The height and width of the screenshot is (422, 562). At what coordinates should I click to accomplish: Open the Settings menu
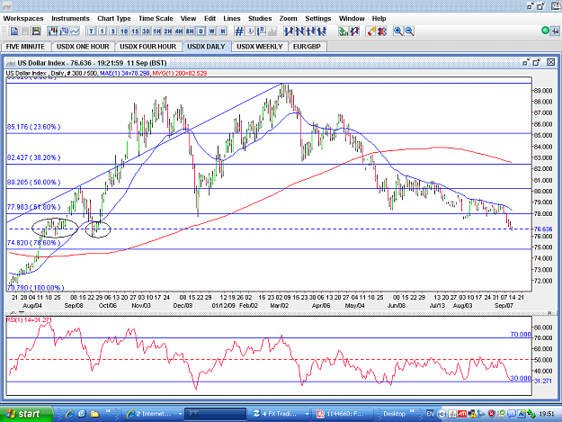318,18
